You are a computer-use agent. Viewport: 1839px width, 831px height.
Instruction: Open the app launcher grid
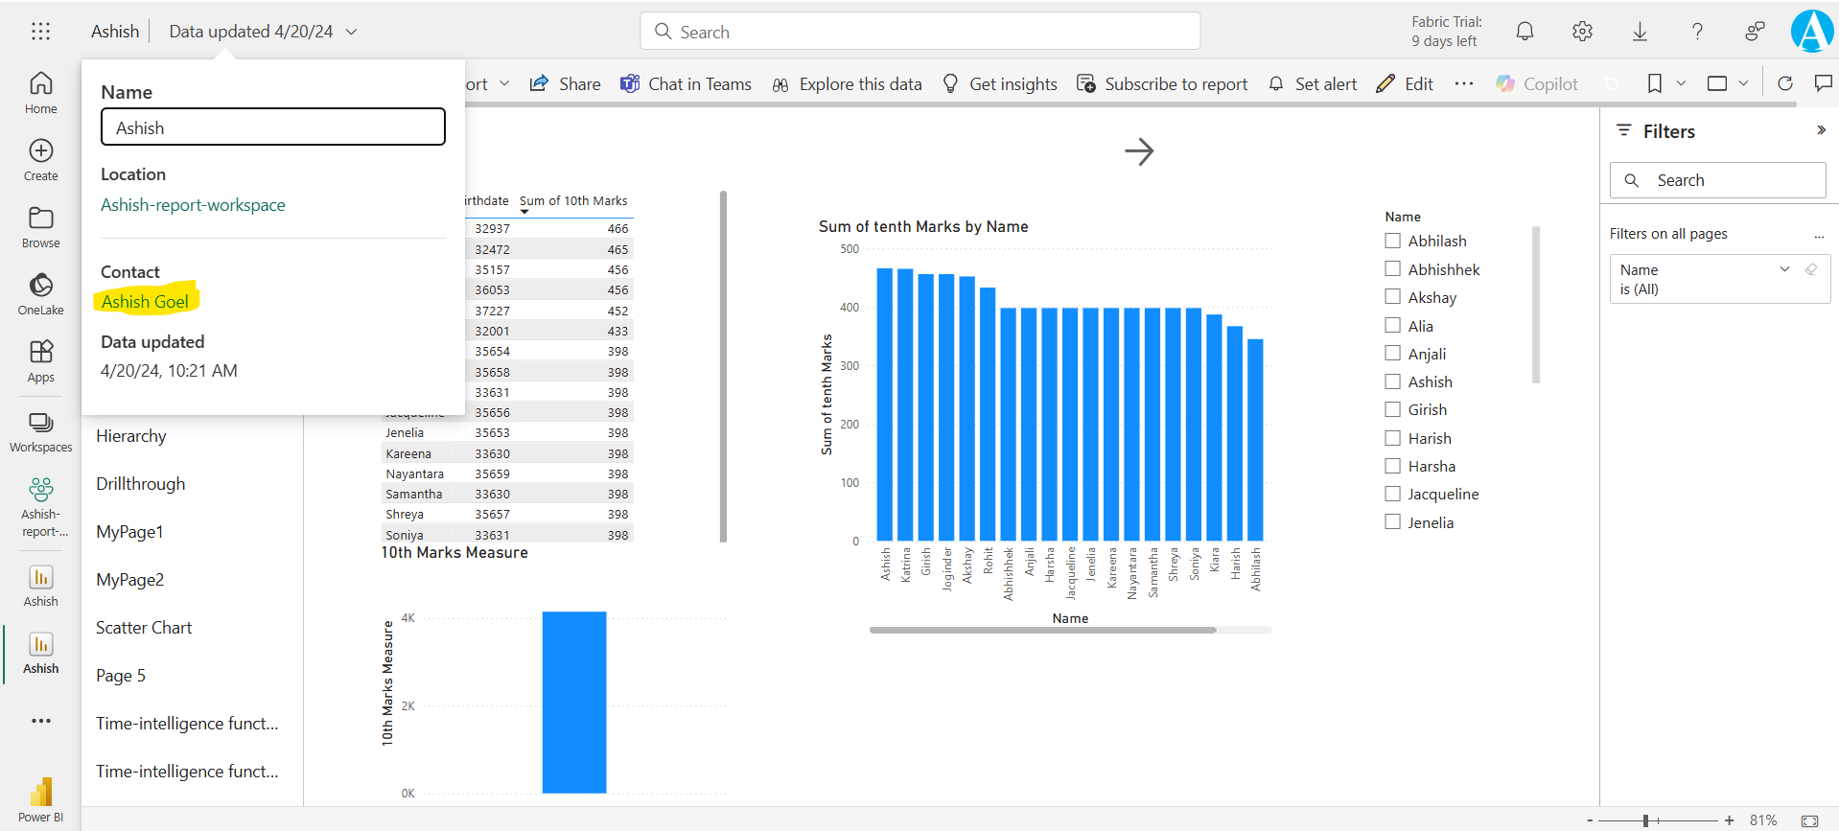pyautogui.click(x=40, y=32)
